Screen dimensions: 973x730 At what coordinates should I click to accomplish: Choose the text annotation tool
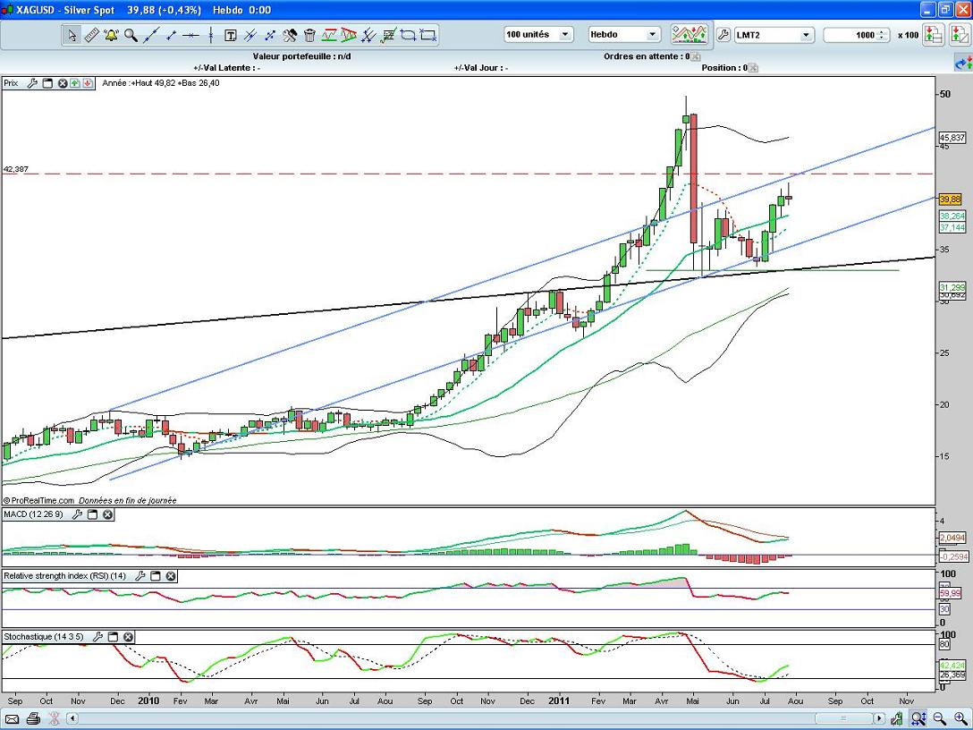point(230,36)
